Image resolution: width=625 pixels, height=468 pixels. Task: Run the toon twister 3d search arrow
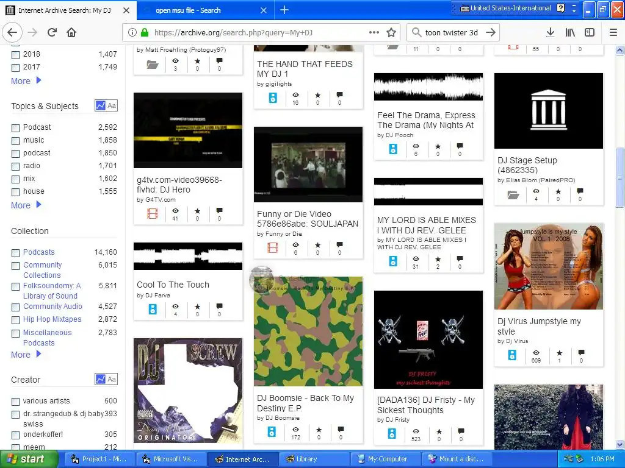coord(491,33)
